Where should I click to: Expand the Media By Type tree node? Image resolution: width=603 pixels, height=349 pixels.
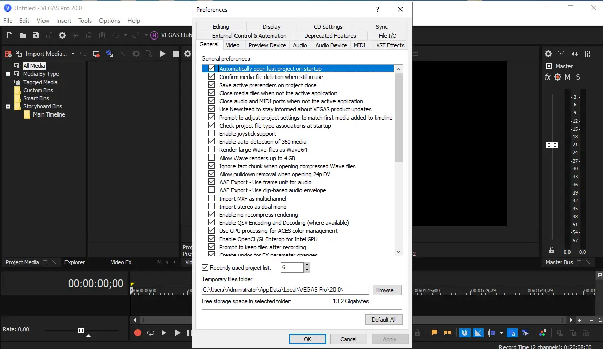tap(8, 74)
